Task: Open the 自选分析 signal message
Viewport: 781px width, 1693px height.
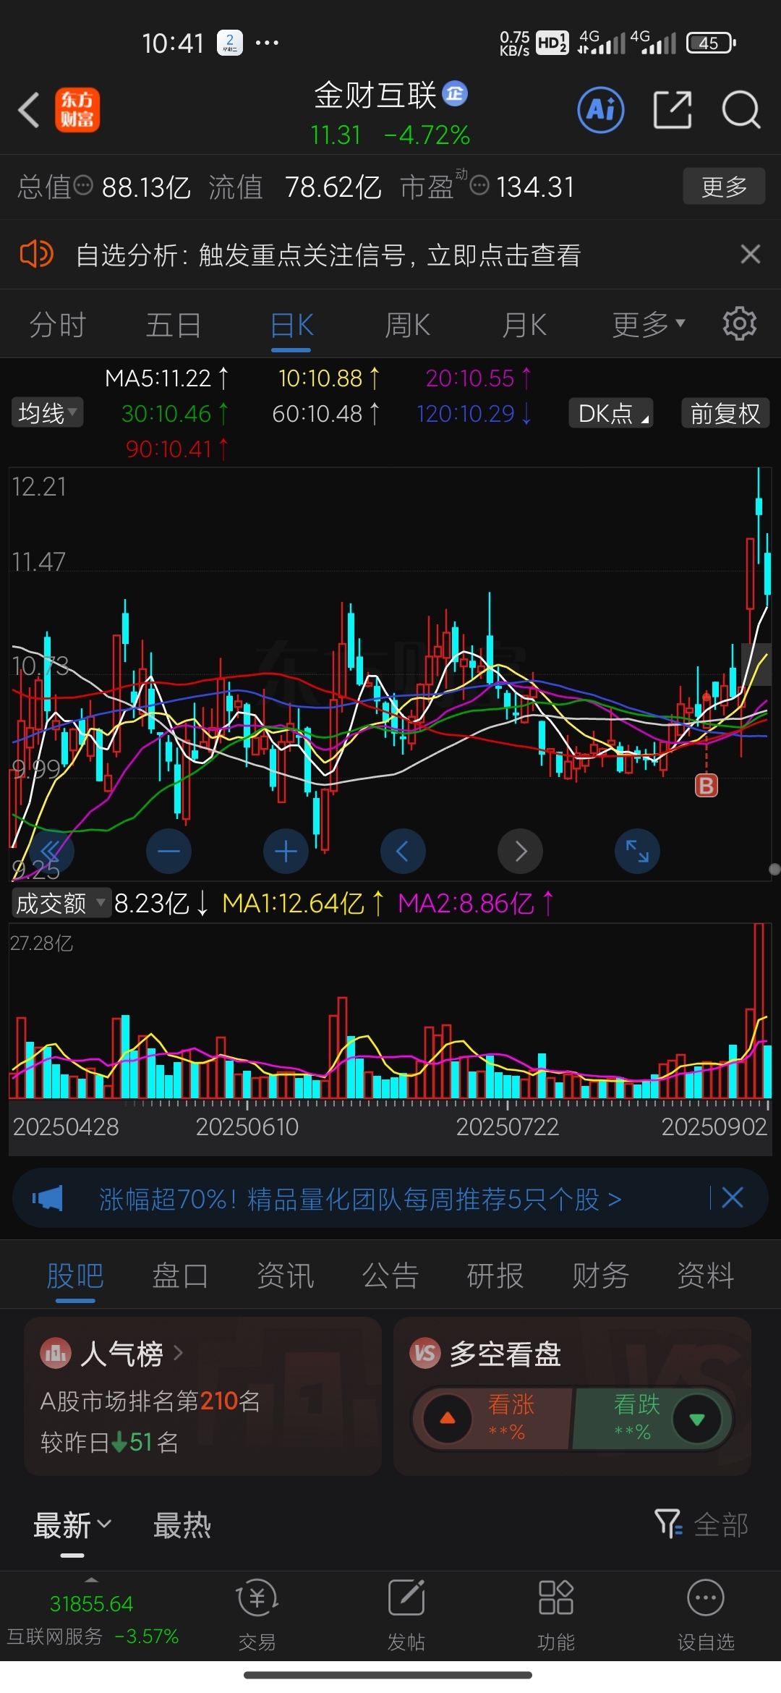Action: [328, 255]
